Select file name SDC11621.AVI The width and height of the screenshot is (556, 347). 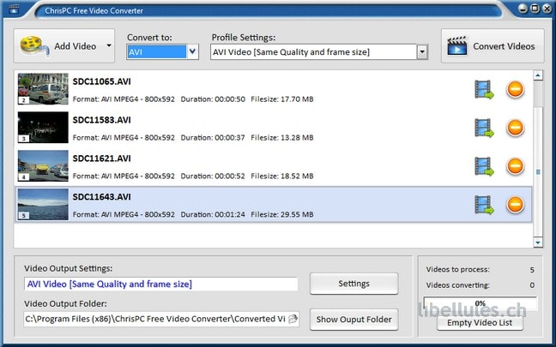pyautogui.click(x=102, y=159)
